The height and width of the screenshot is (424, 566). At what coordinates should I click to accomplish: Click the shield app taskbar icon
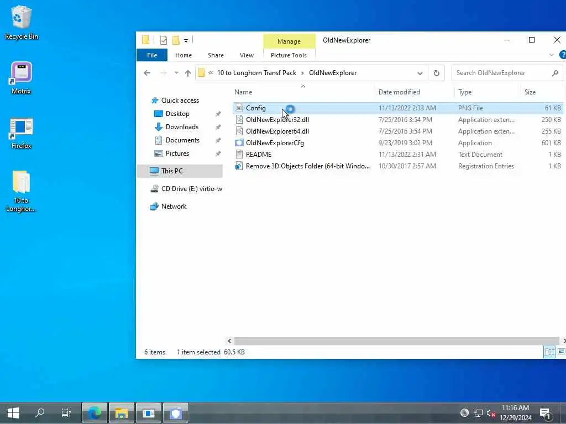pos(176,413)
